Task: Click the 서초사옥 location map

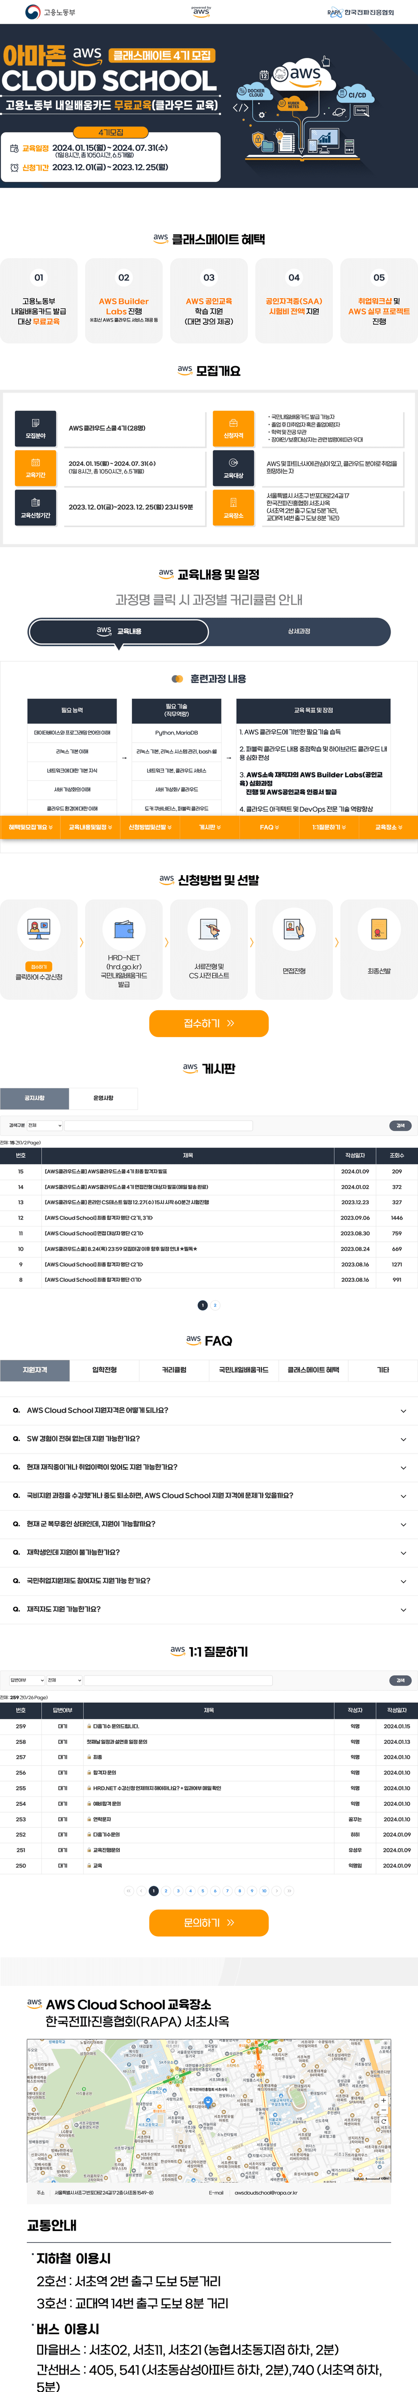Action: click(209, 2111)
